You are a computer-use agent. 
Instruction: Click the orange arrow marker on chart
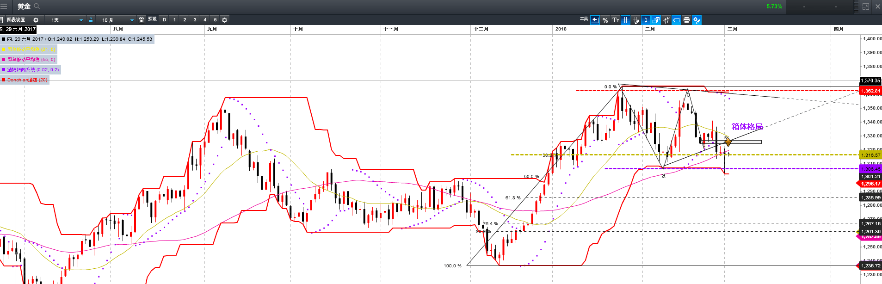tap(728, 142)
